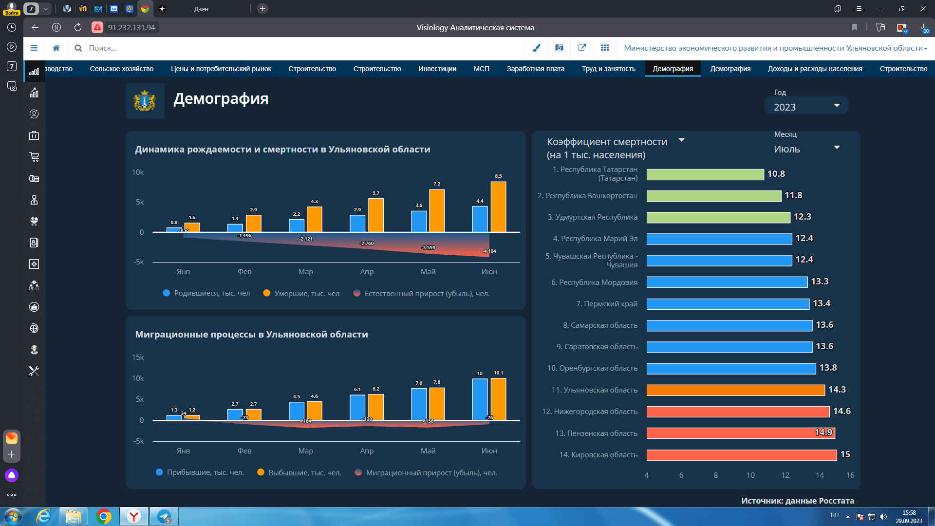935x526 pixels.
Task: Open the globe sidebar icon
Action: [34, 328]
